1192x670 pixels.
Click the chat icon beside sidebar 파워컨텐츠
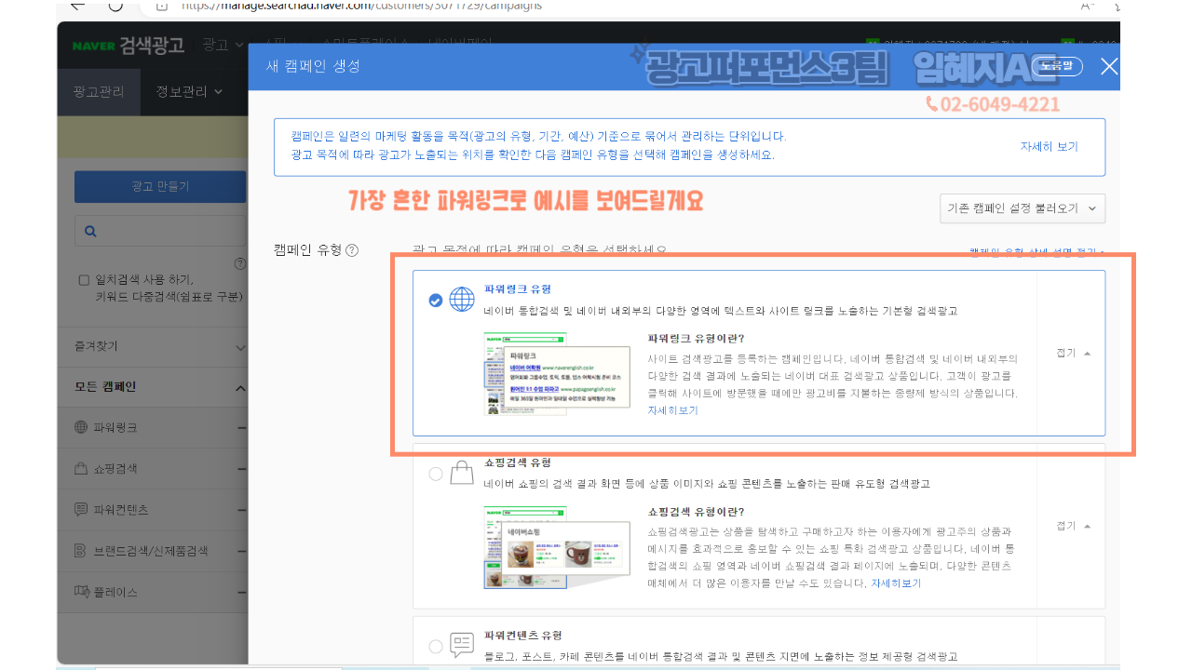(81, 510)
